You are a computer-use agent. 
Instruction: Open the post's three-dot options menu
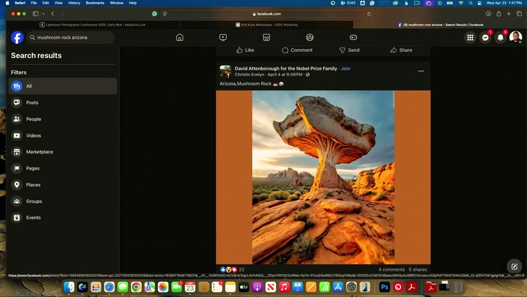[x=421, y=71]
